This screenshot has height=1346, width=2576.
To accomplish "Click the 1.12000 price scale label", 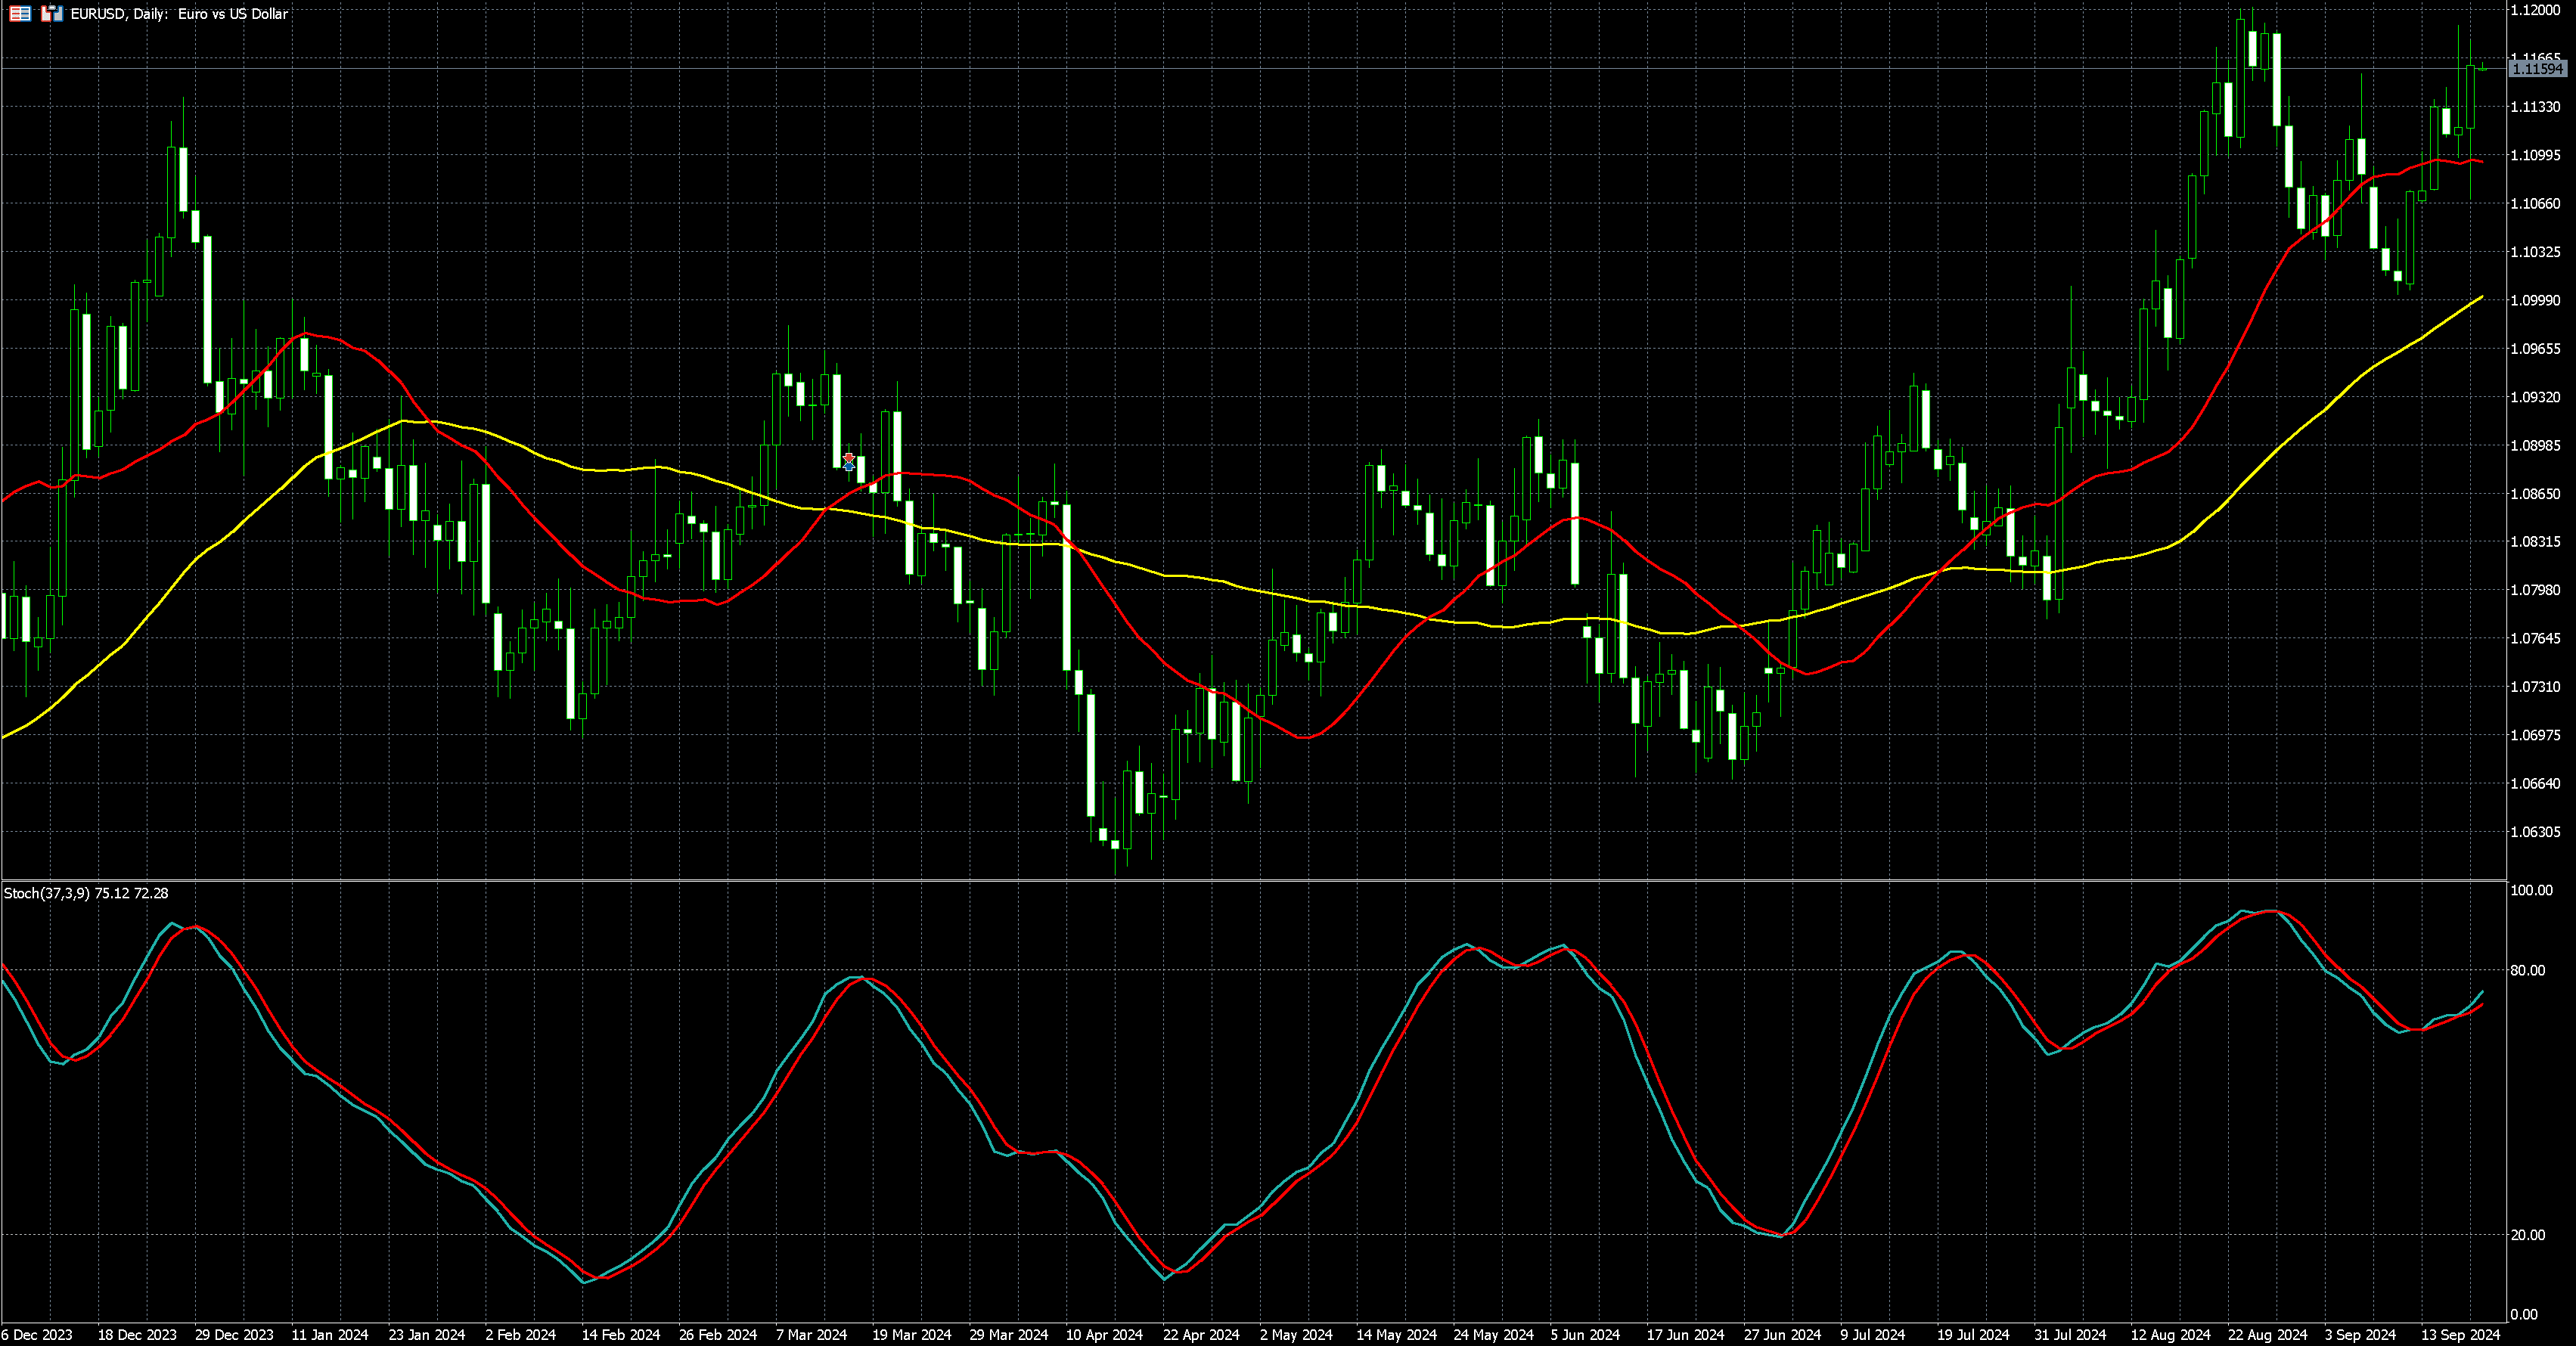I will pos(2535,10).
